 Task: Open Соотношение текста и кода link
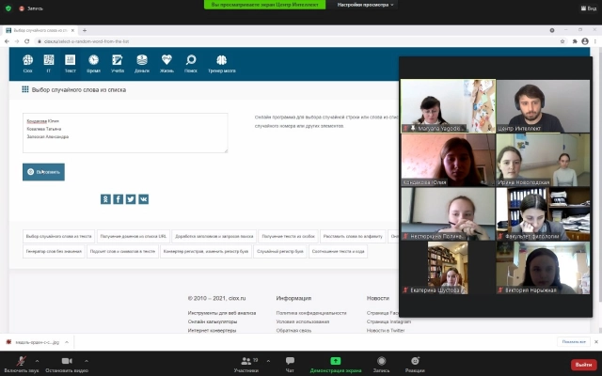[339, 251]
